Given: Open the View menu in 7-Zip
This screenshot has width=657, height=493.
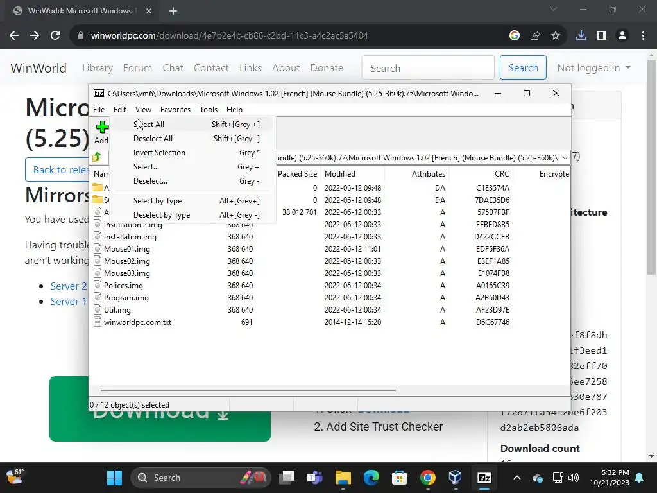Looking at the screenshot, I should [143, 109].
